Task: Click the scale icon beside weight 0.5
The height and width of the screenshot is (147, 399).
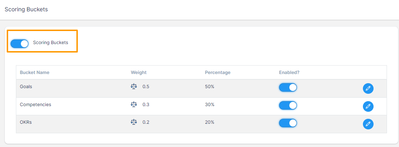Action: (x=134, y=86)
